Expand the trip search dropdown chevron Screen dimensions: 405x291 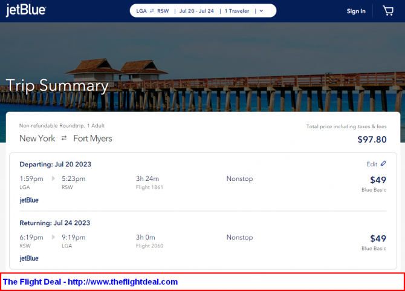[x=261, y=11]
